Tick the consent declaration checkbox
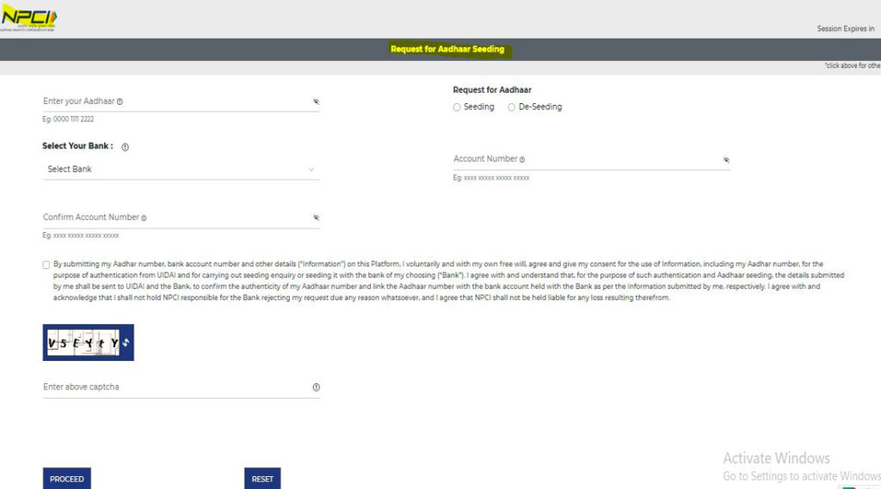Screen dimensions: 881x489 (x=46, y=265)
